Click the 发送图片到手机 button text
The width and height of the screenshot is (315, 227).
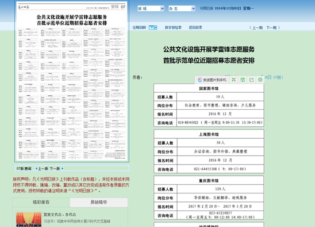point(215,80)
